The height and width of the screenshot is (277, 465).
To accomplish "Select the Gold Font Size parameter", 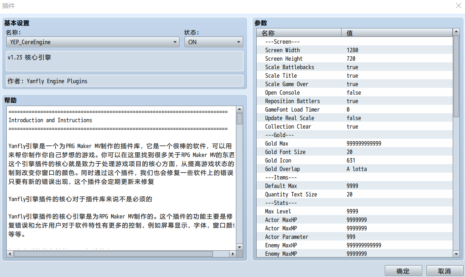I will click(355, 152).
